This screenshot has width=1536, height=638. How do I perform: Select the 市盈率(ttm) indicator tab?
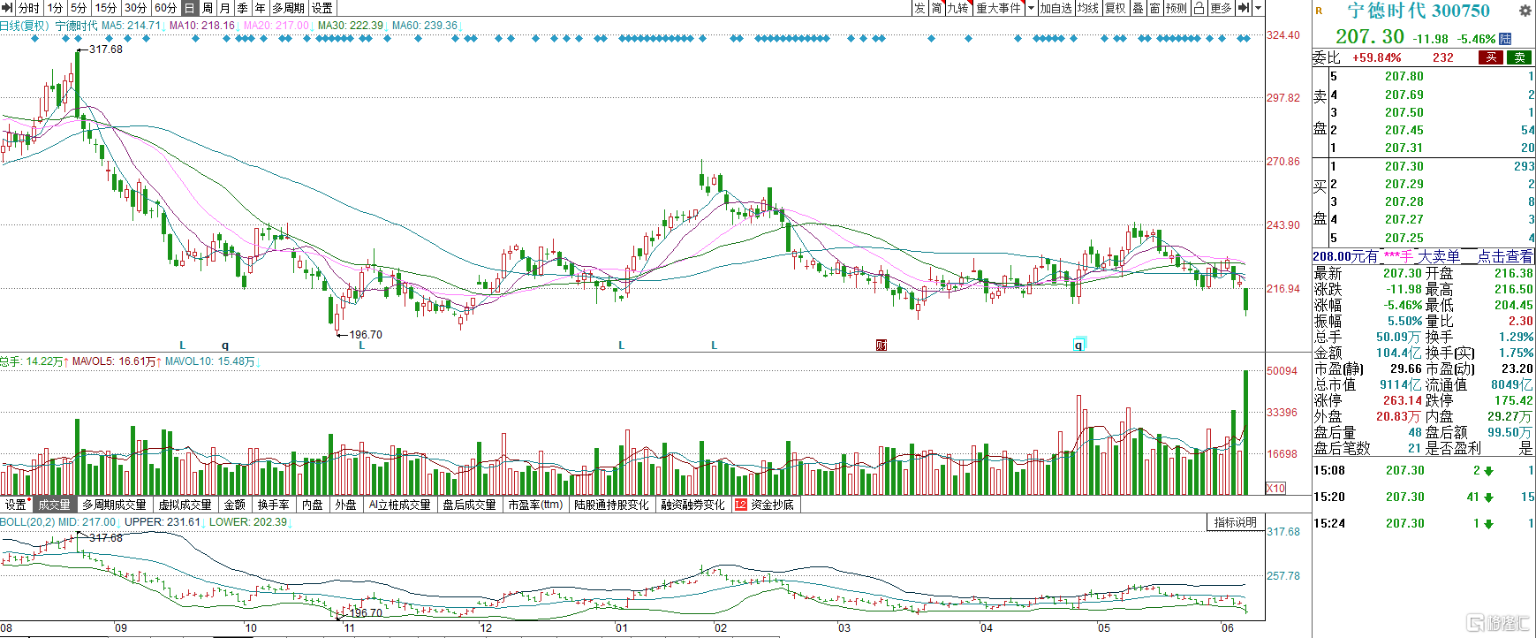535,505
